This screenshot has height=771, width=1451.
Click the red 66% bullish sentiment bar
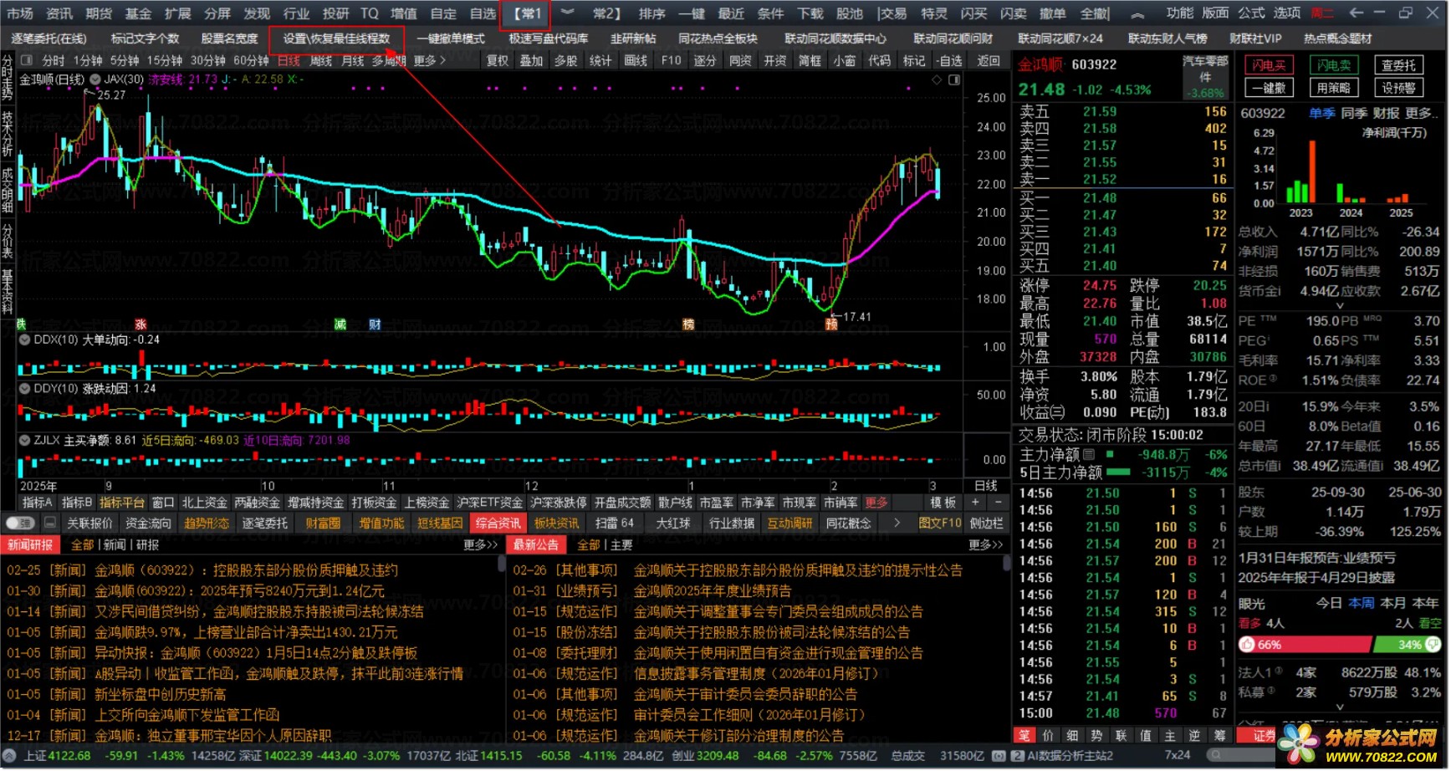click(1305, 646)
